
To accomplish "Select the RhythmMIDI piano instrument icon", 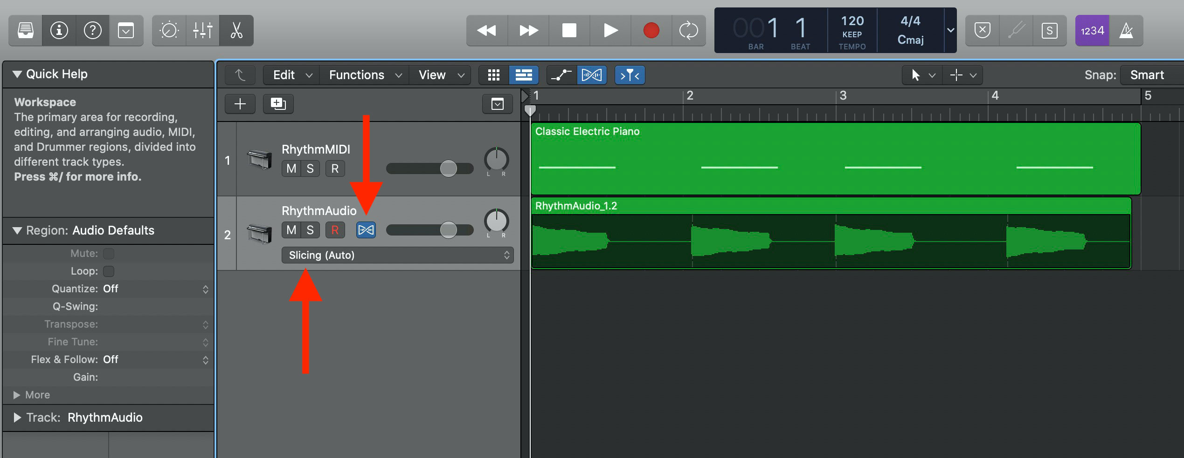I will [259, 159].
